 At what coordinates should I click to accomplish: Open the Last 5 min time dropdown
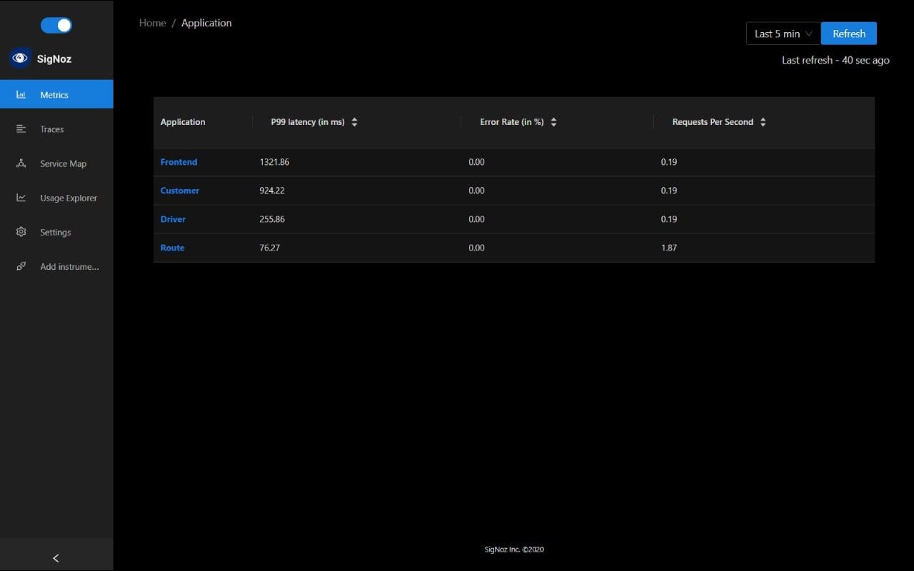click(x=783, y=33)
